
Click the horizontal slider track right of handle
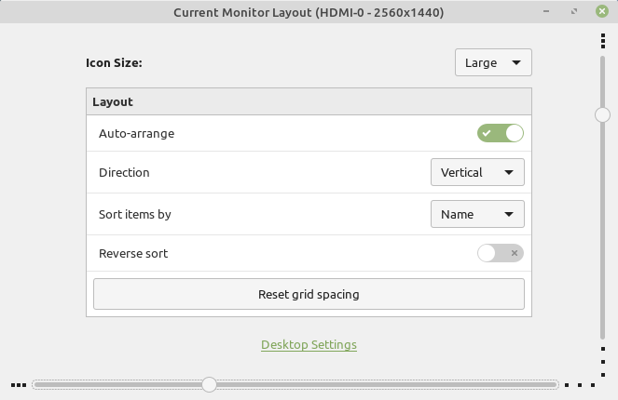pyautogui.click(x=382, y=384)
